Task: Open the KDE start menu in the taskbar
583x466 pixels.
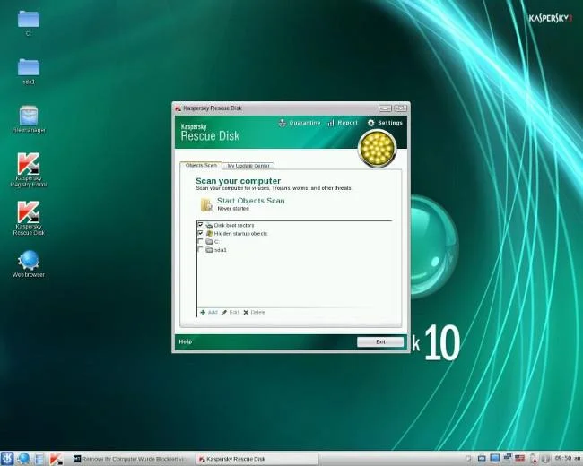Action: point(7,459)
